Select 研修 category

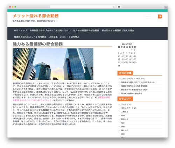(123, 127)
